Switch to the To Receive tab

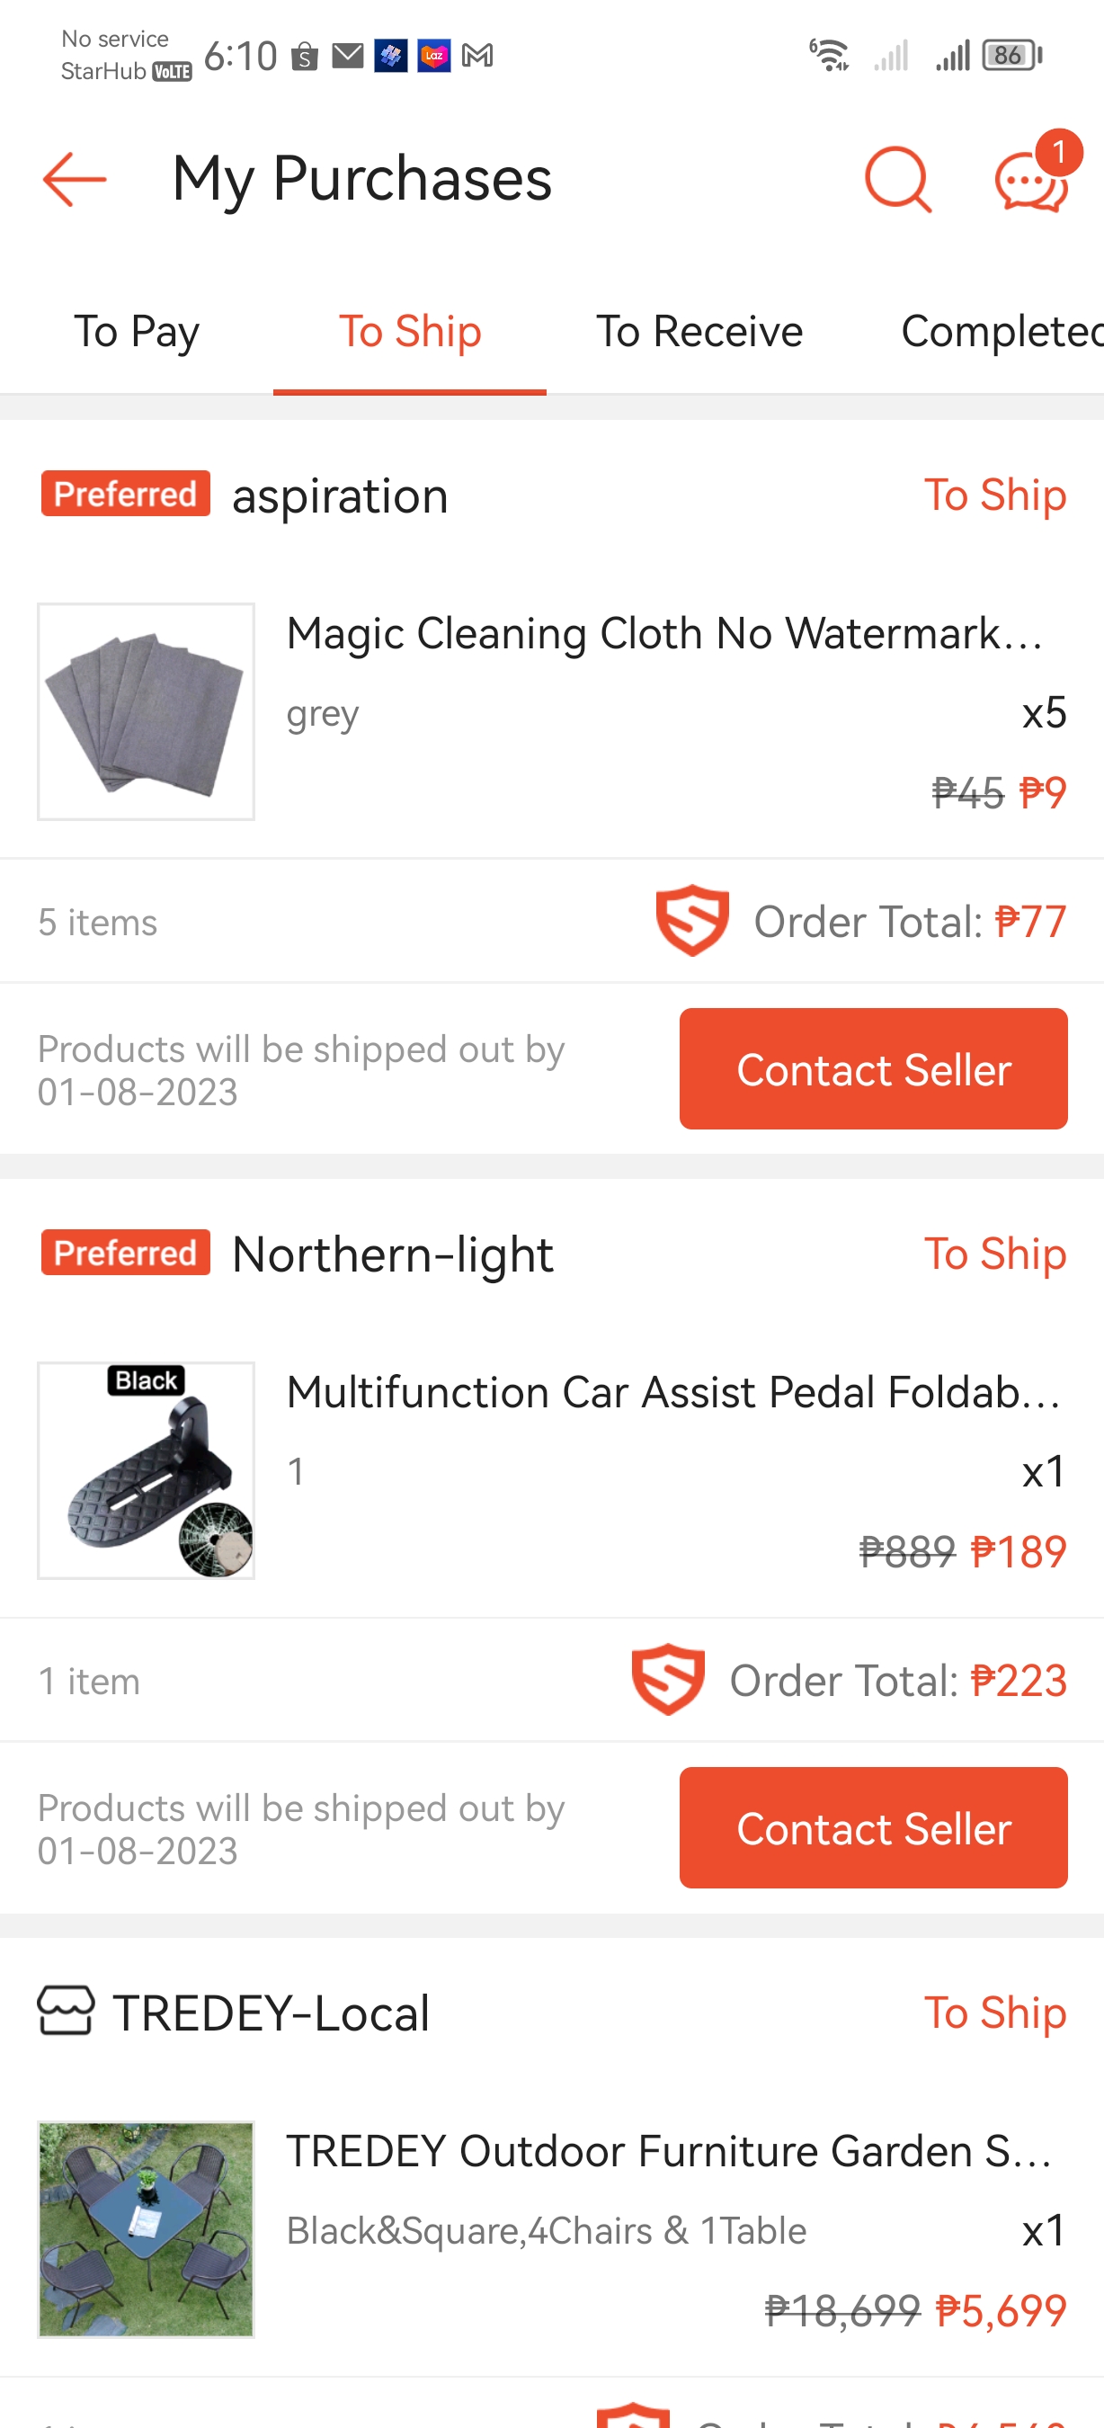(699, 332)
